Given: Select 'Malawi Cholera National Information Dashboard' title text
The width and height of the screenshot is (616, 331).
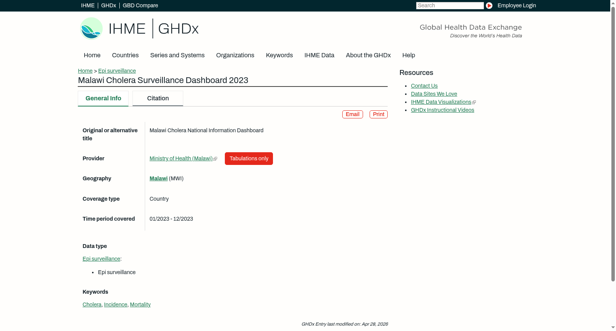Looking at the screenshot, I should (x=206, y=131).
